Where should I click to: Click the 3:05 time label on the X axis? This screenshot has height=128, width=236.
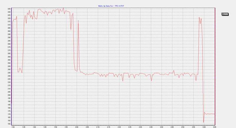click(x=214, y=127)
